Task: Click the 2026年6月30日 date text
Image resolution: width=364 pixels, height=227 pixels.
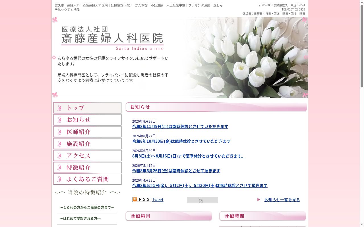Action: point(144,151)
